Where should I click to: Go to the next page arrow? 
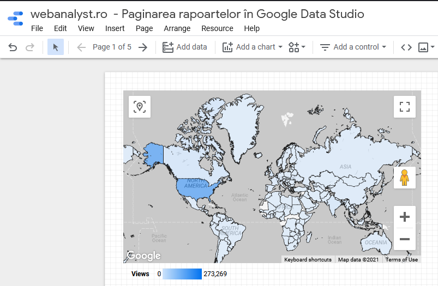(143, 47)
